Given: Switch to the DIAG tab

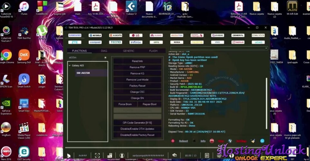Looking at the screenshot, I should tap(104, 51).
